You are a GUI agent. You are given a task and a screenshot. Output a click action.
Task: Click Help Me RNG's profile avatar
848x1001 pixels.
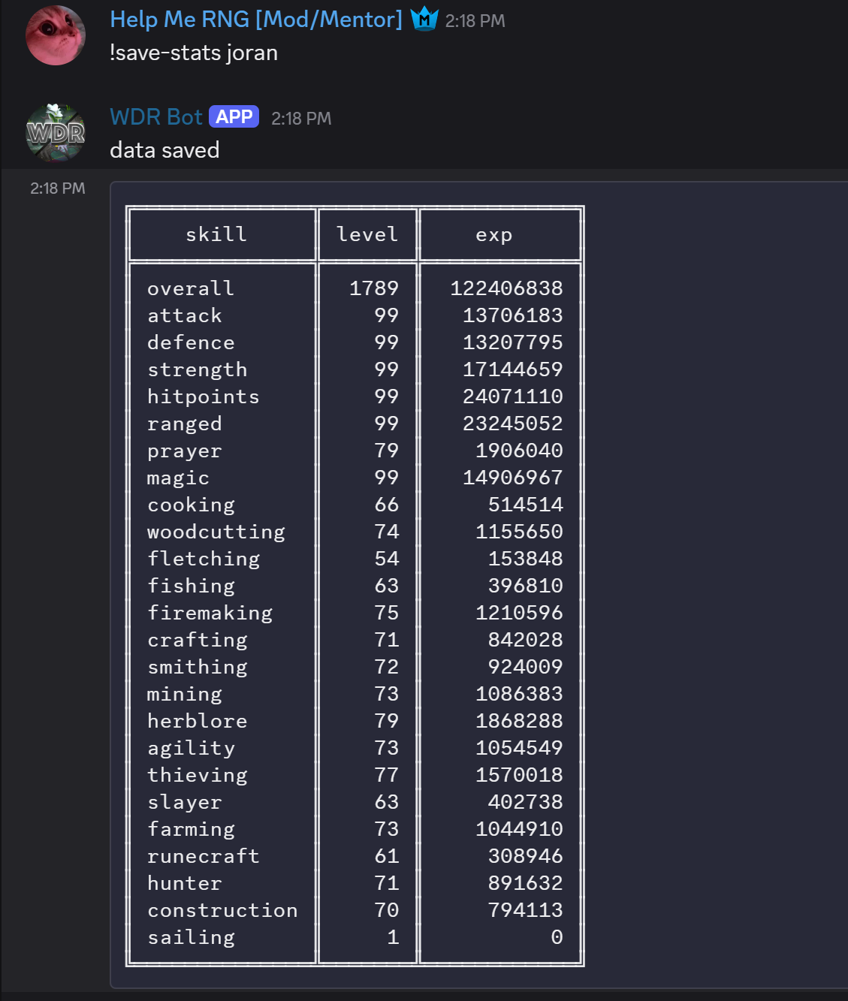click(x=55, y=35)
